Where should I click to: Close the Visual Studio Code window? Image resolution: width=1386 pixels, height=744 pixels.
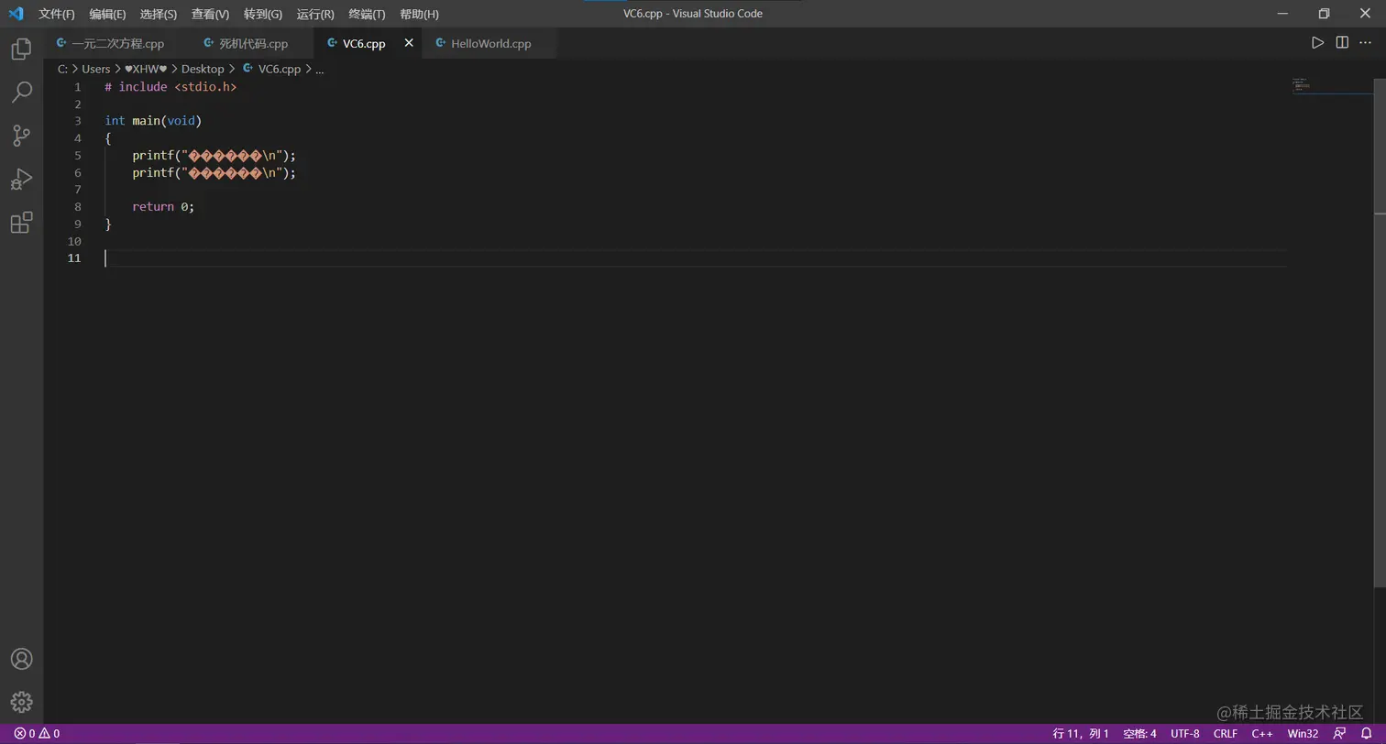1365,14
